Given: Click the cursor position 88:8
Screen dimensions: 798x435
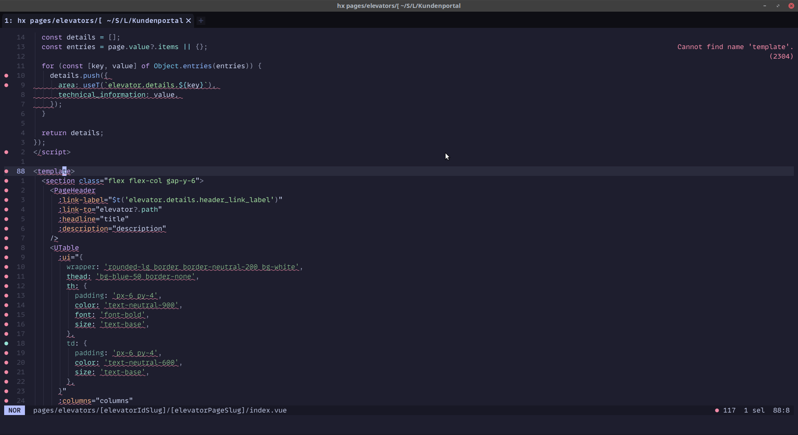Looking at the screenshot, I should click(781, 410).
